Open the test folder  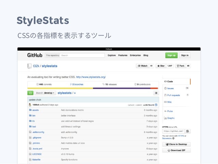(34, 127)
